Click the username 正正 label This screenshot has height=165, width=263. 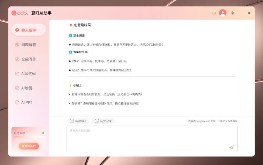pos(214,13)
